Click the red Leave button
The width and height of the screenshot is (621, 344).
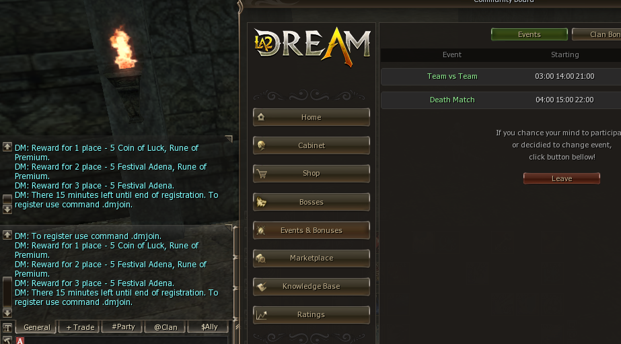pyautogui.click(x=562, y=178)
